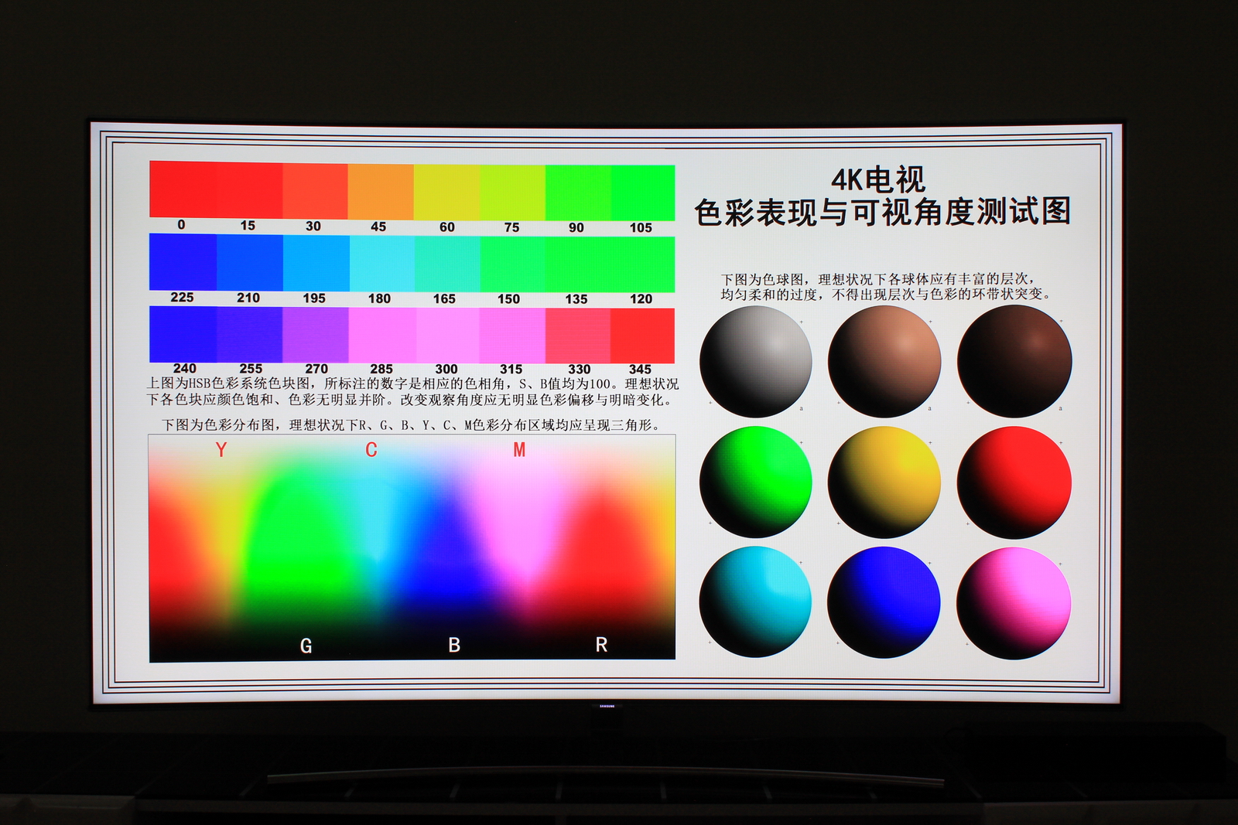Click the dark brown sphere in the top row

tap(1015, 360)
